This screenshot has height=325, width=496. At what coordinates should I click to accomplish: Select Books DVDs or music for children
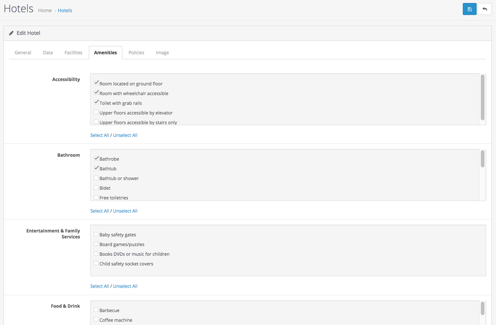[x=96, y=253]
